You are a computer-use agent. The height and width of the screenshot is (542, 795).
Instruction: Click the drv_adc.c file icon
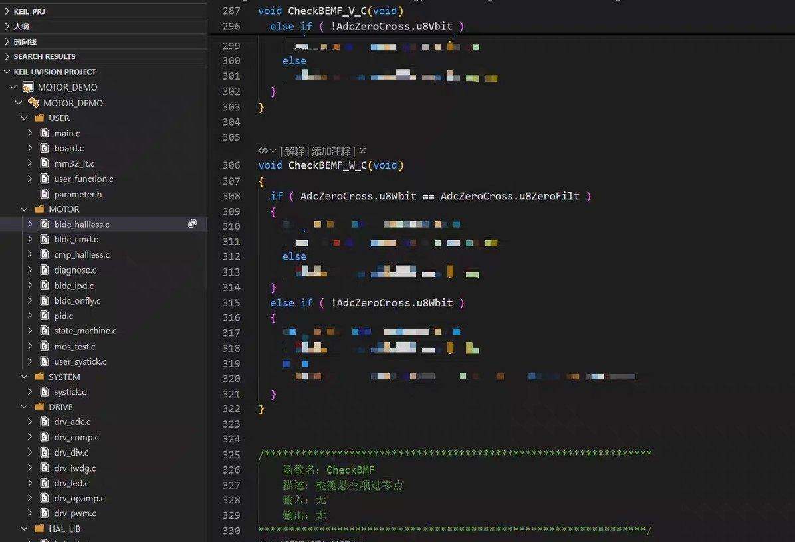pos(45,421)
